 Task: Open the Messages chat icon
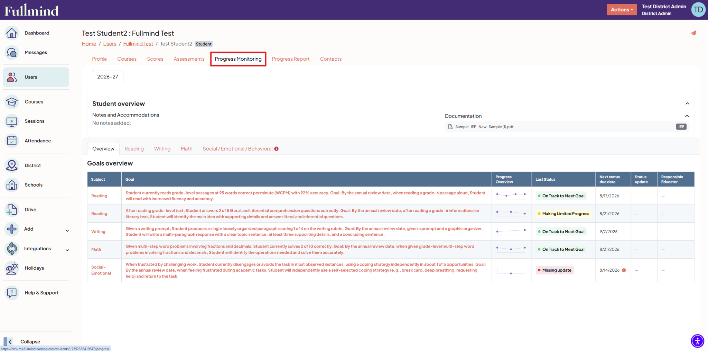(x=12, y=52)
